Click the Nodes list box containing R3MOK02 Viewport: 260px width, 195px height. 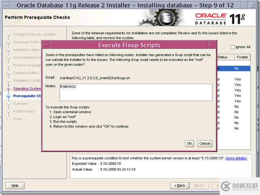point(136,92)
